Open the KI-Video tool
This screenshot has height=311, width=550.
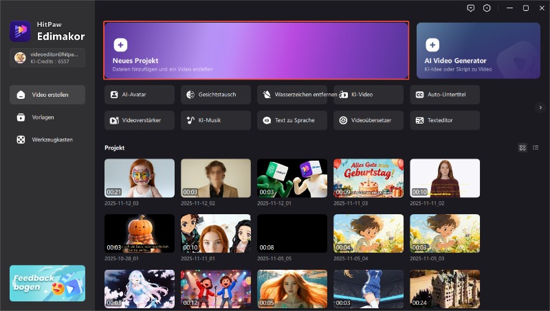click(x=368, y=95)
